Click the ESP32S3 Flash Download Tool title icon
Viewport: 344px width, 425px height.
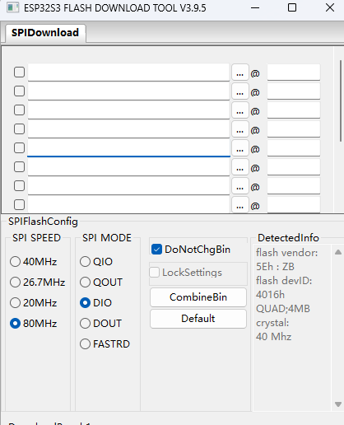click(x=12, y=7)
